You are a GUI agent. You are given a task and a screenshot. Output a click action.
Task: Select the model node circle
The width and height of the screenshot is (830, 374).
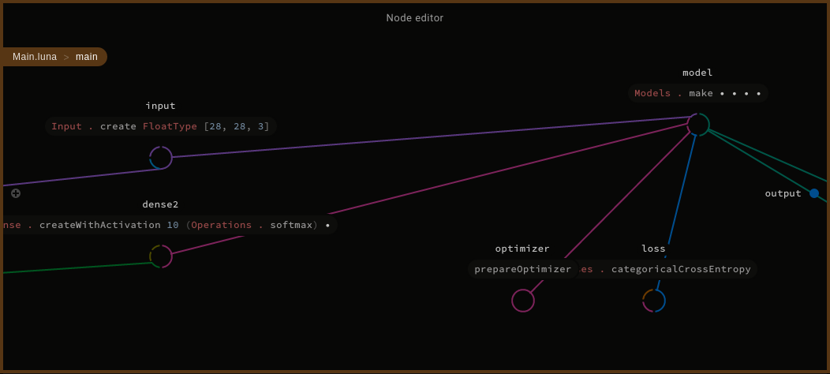698,125
